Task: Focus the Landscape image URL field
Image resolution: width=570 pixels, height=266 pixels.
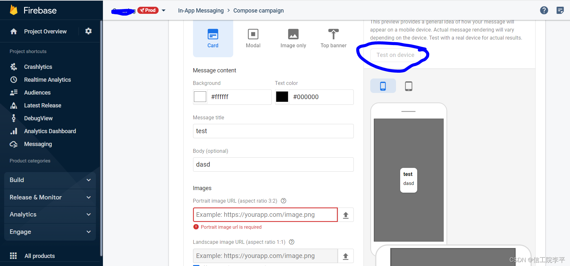Action: (265, 256)
